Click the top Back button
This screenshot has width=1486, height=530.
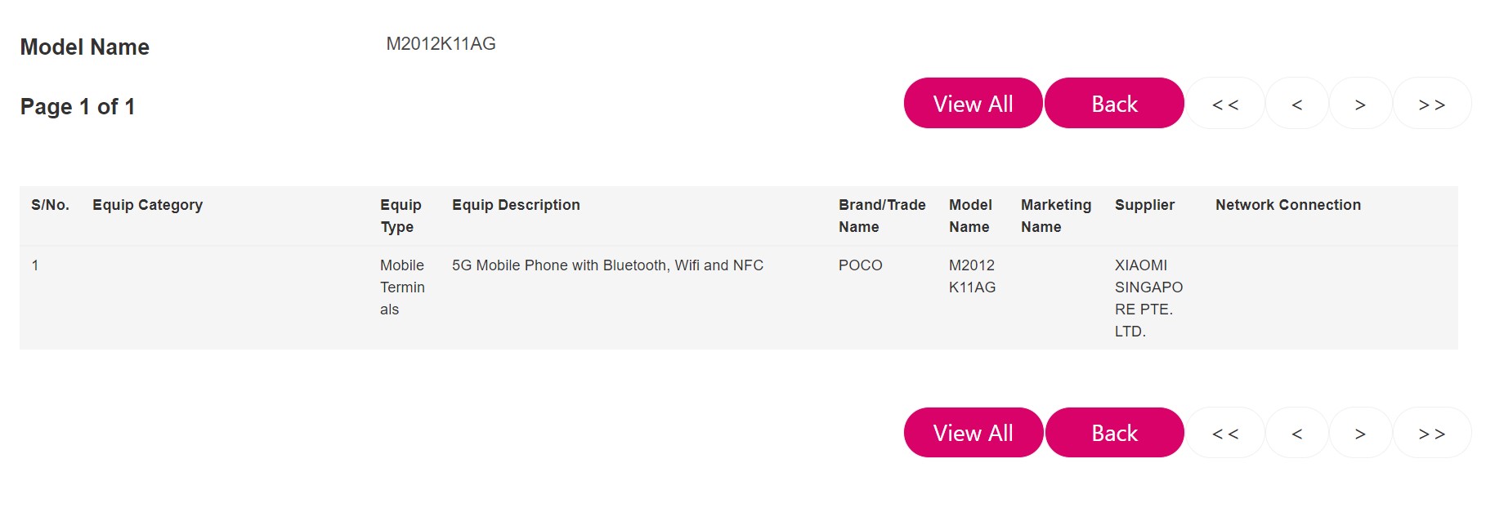tap(1114, 104)
